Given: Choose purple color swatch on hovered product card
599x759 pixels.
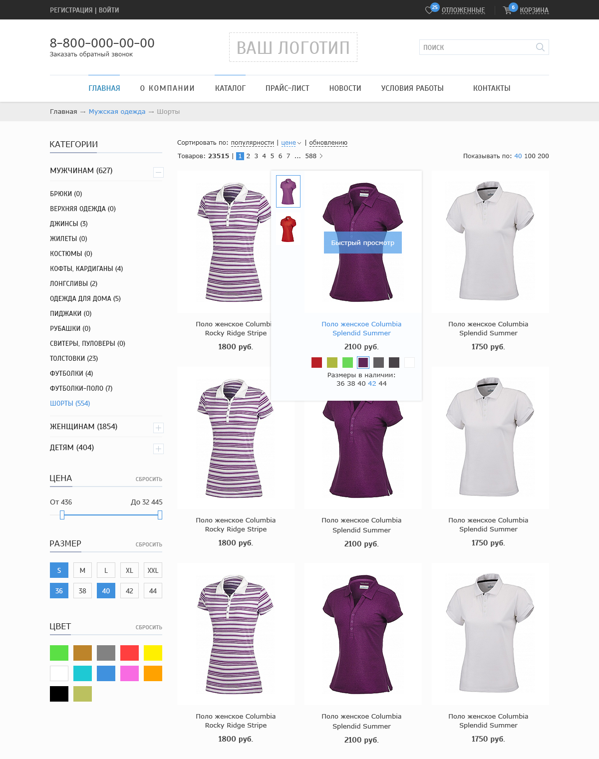Looking at the screenshot, I should (x=363, y=362).
